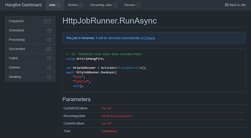Click the Recurring Jobs count badge

(115, 5)
